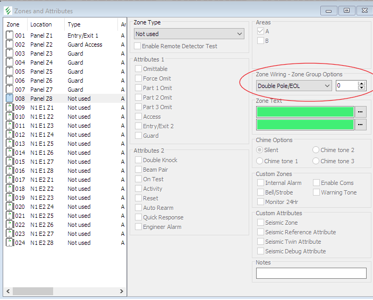This screenshot has width=373, height=300.
Task: Select Chime tone 2 radio option
Action: point(316,150)
